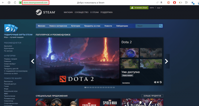The image size is (199, 106).
Task: Click the Windows platform icon for Dota 2
Action: click(155, 82)
